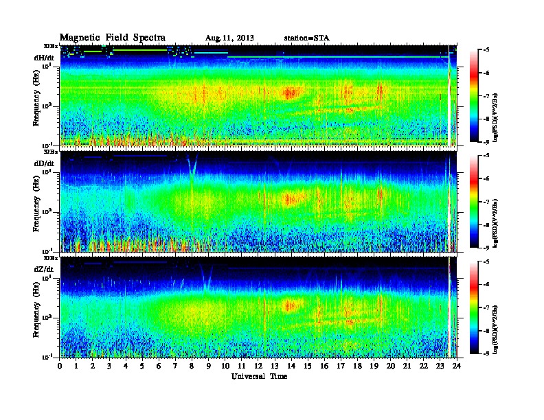The height and width of the screenshot is (420, 544).
Task: Select the dZ/dt panel label
Action: click(44, 269)
